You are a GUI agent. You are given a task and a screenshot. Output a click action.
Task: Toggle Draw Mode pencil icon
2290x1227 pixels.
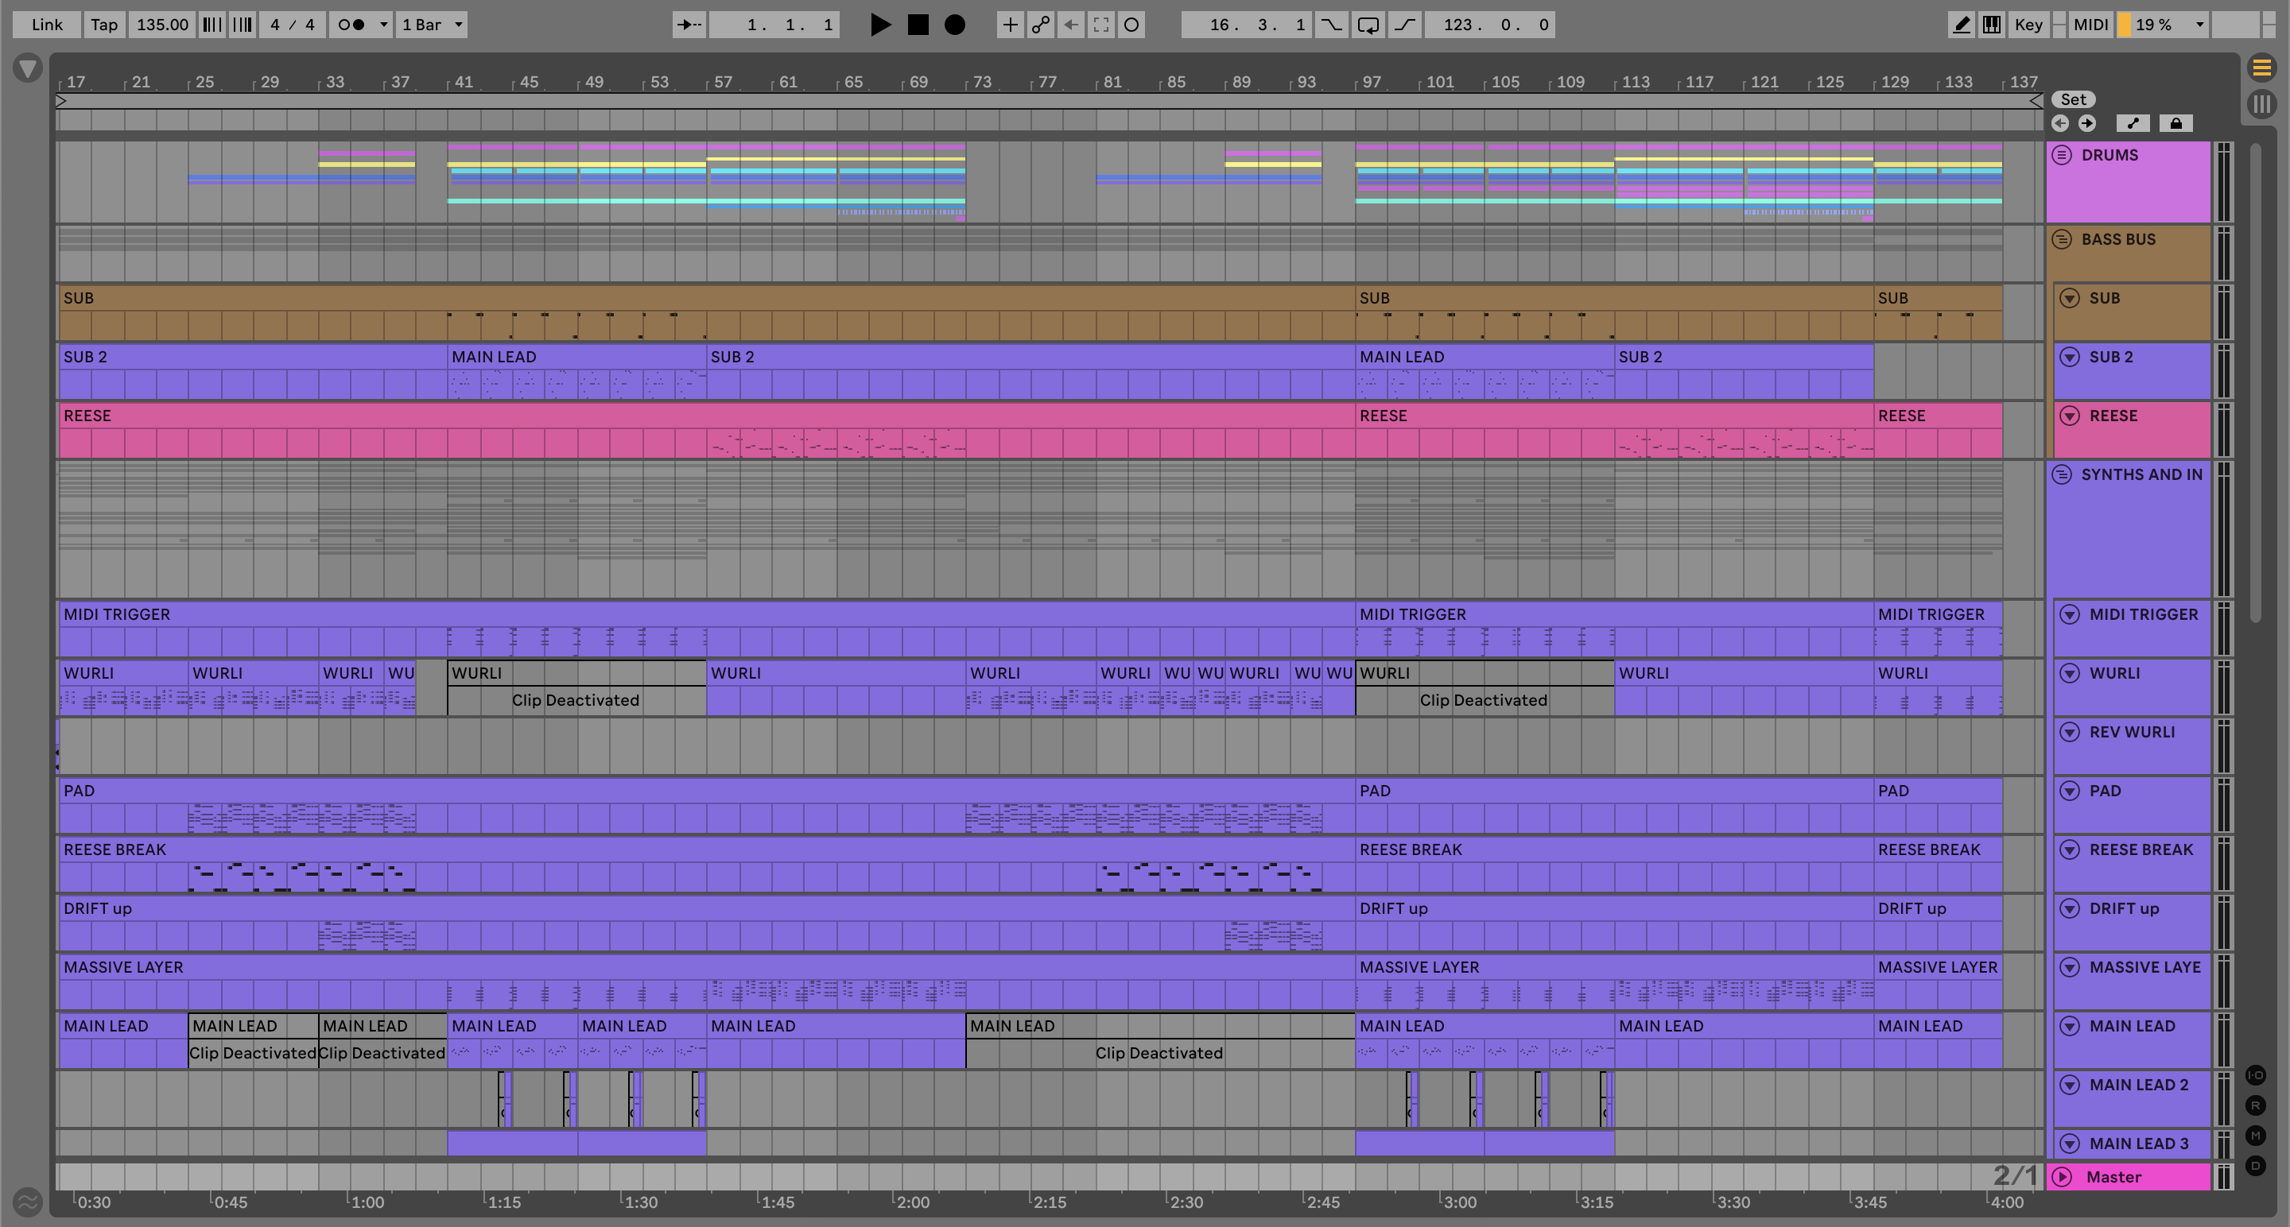point(1960,25)
